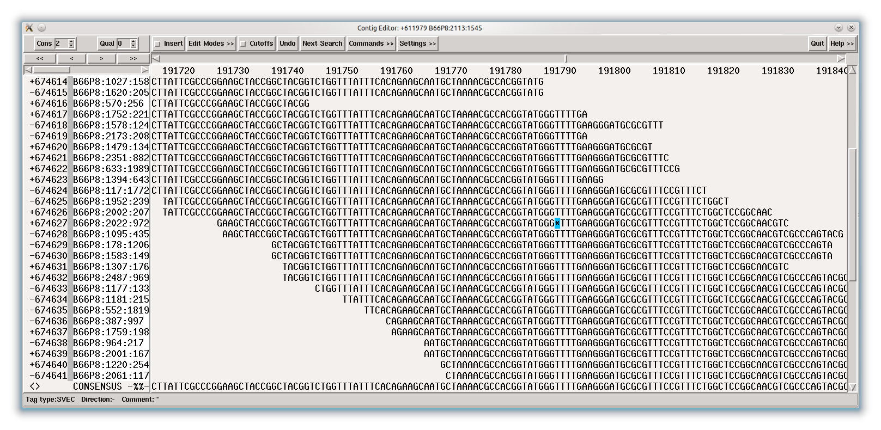Click the right arrow of the contig scrollbar
Screen dimensions: 881x430
click(841, 58)
